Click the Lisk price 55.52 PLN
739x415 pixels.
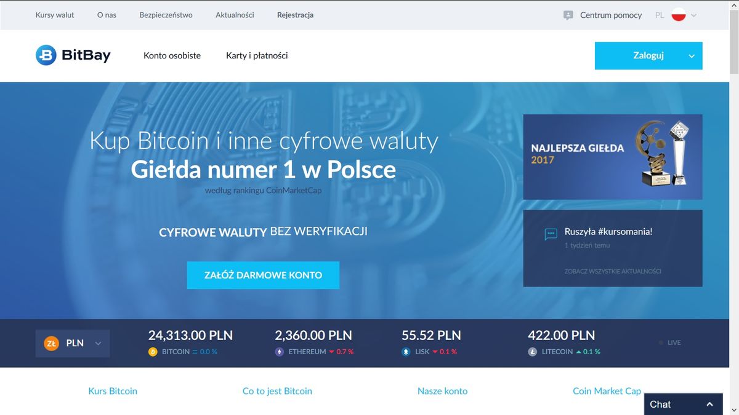click(x=431, y=335)
